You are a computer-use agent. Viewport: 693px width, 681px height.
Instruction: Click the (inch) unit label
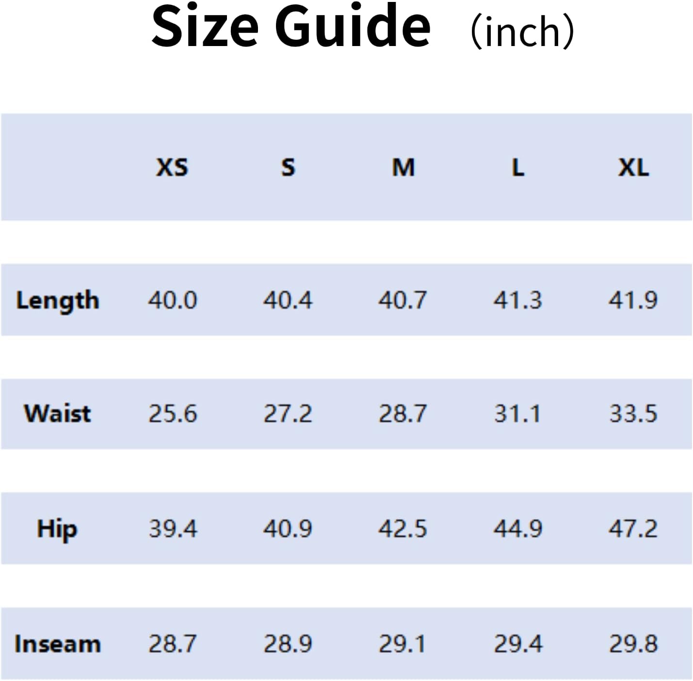[x=523, y=31]
